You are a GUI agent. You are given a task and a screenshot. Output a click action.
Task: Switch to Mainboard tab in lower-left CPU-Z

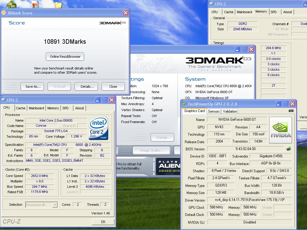[x=36, y=108]
